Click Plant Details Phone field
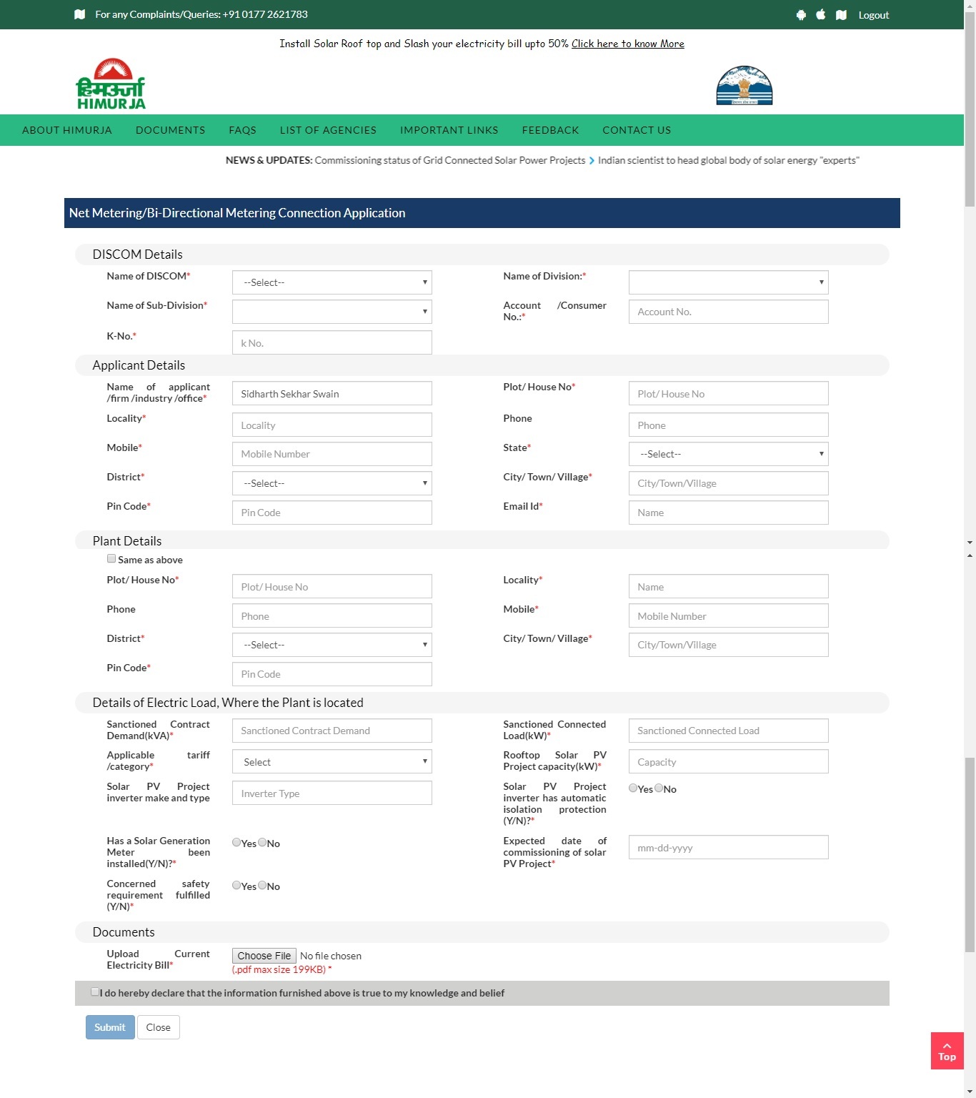Screen dimensions: 976x1098 pyautogui.click(x=332, y=615)
